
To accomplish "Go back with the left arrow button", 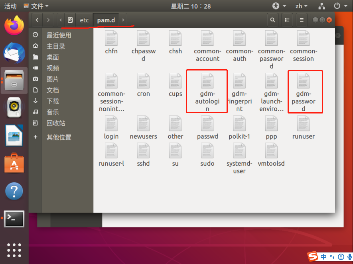I will pos(37,20).
